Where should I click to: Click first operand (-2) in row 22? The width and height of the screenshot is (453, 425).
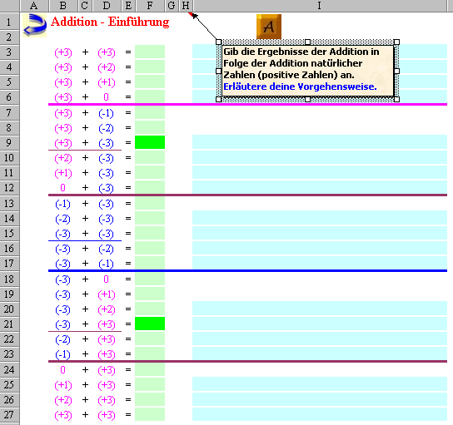(62, 339)
